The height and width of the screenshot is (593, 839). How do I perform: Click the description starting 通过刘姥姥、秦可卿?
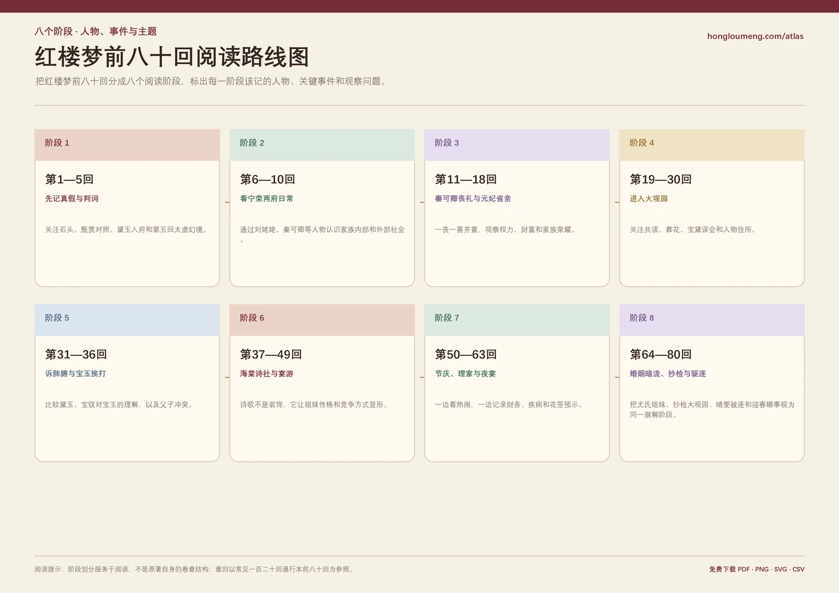tap(322, 234)
